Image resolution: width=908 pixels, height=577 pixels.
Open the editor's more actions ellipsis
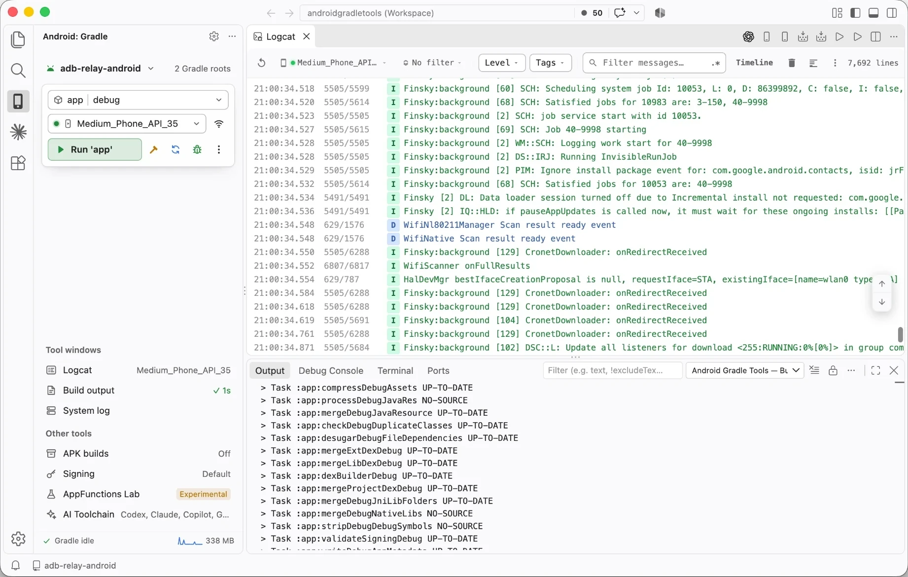tap(894, 36)
